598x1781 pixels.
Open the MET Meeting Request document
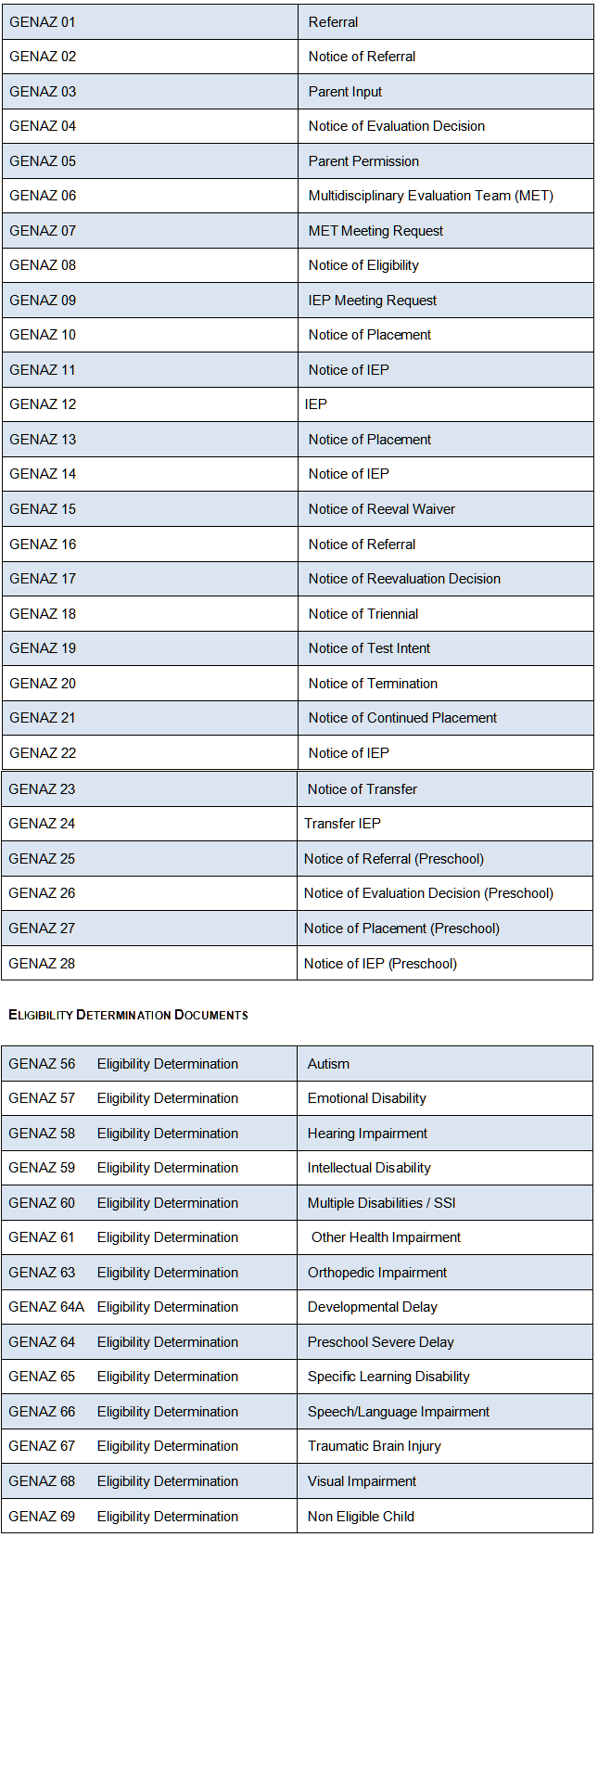tap(375, 231)
